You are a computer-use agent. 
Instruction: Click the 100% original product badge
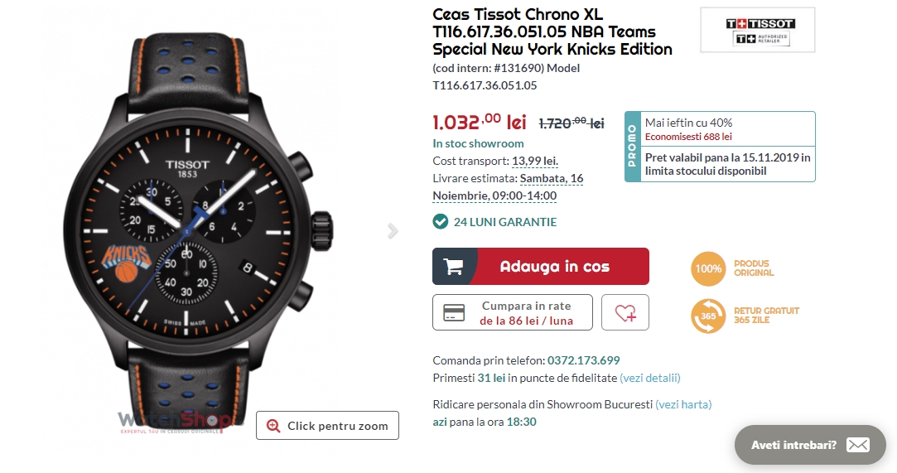(x=708, y=268)
